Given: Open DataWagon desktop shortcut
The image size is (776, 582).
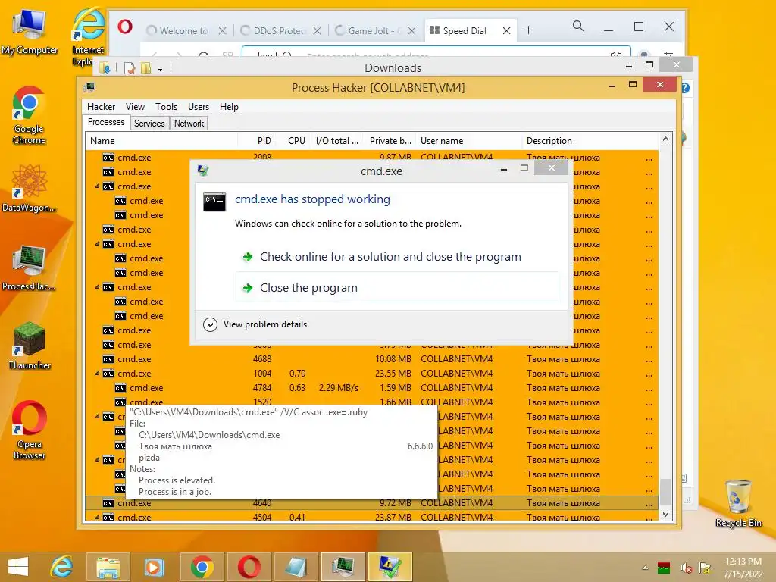Looking at the screenshot, I should (30, 188).
